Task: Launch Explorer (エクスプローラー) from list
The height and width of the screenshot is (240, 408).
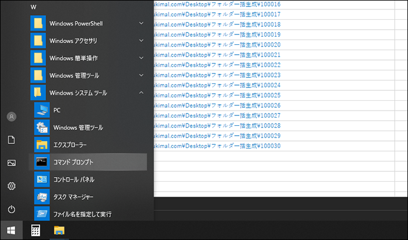Action: (x=69, y=144)
